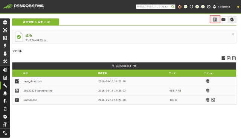Screen dimensions: 241x138
Task: Open the Links chain sidebar icon
Action: point(5,133)
